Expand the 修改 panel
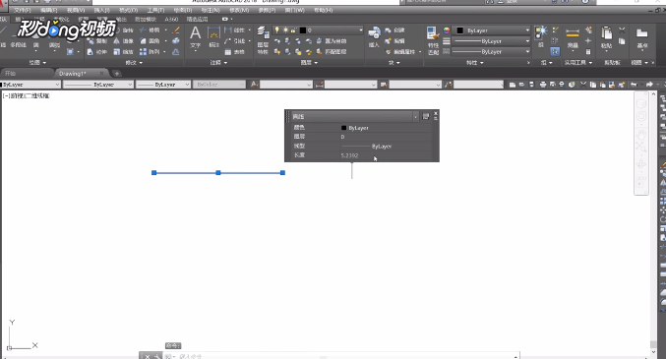The image size is (666, 359). [134, 62]
